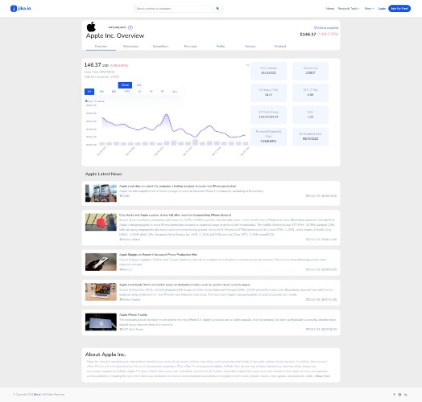Select the Dividend tab
Screen dimensions: 422x402
[280, 46]
